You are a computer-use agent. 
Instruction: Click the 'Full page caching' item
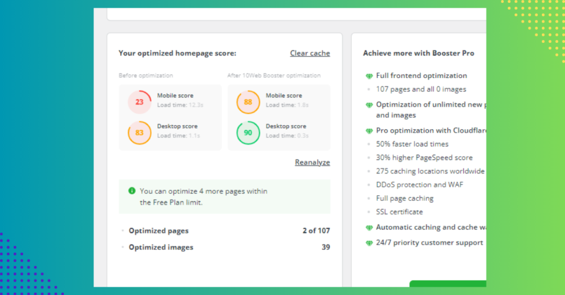(x=405, y=198)
